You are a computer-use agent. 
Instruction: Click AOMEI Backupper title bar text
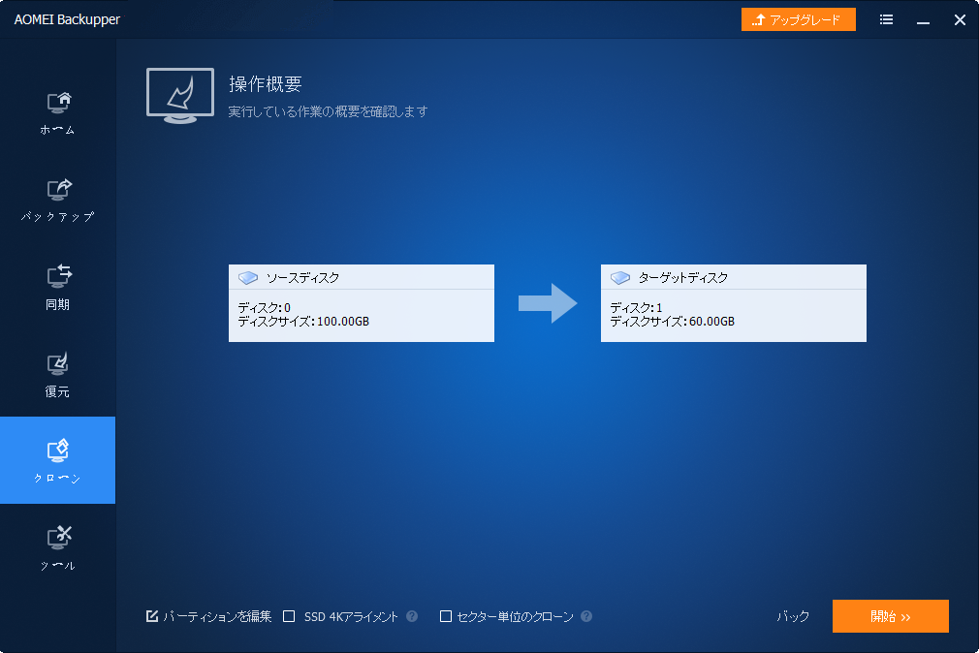[x=66, y=19]
